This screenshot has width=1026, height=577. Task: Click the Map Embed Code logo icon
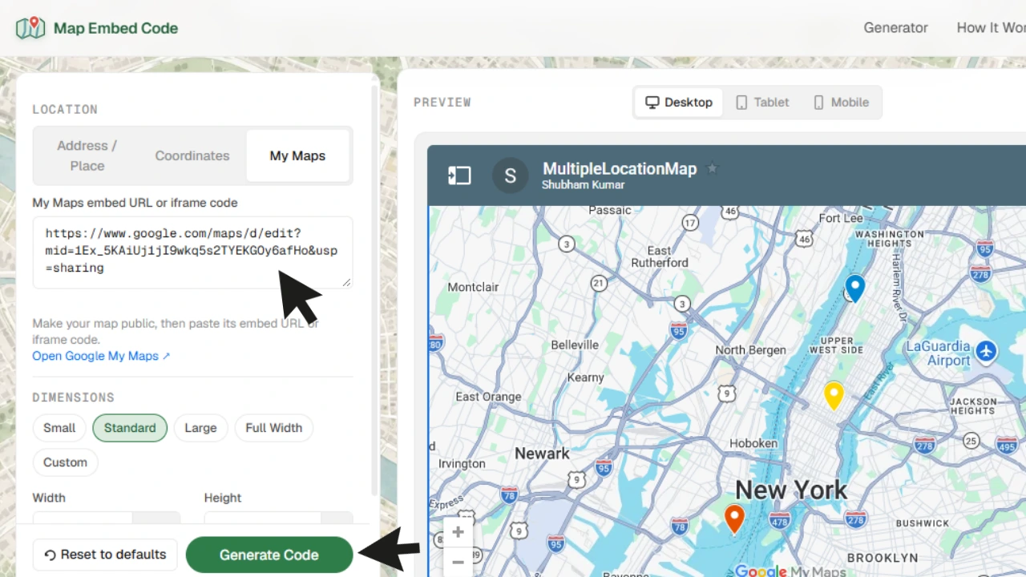[x=30, y=28]
